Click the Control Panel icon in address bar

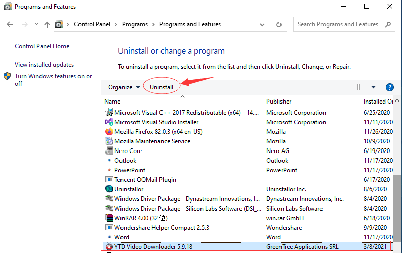click(x=59, y=24)
